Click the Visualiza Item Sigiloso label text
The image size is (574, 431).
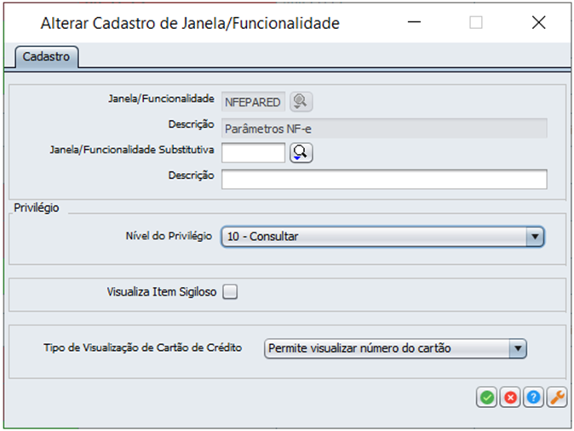tap(162, 292)
